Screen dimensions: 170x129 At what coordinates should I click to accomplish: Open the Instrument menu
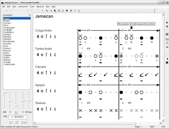pyautogui.click(x=23, y=7)
